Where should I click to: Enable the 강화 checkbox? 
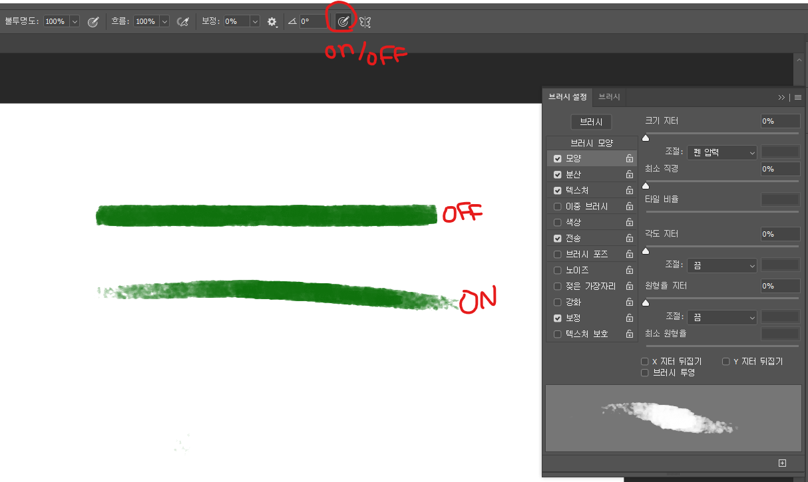(558, 302)
